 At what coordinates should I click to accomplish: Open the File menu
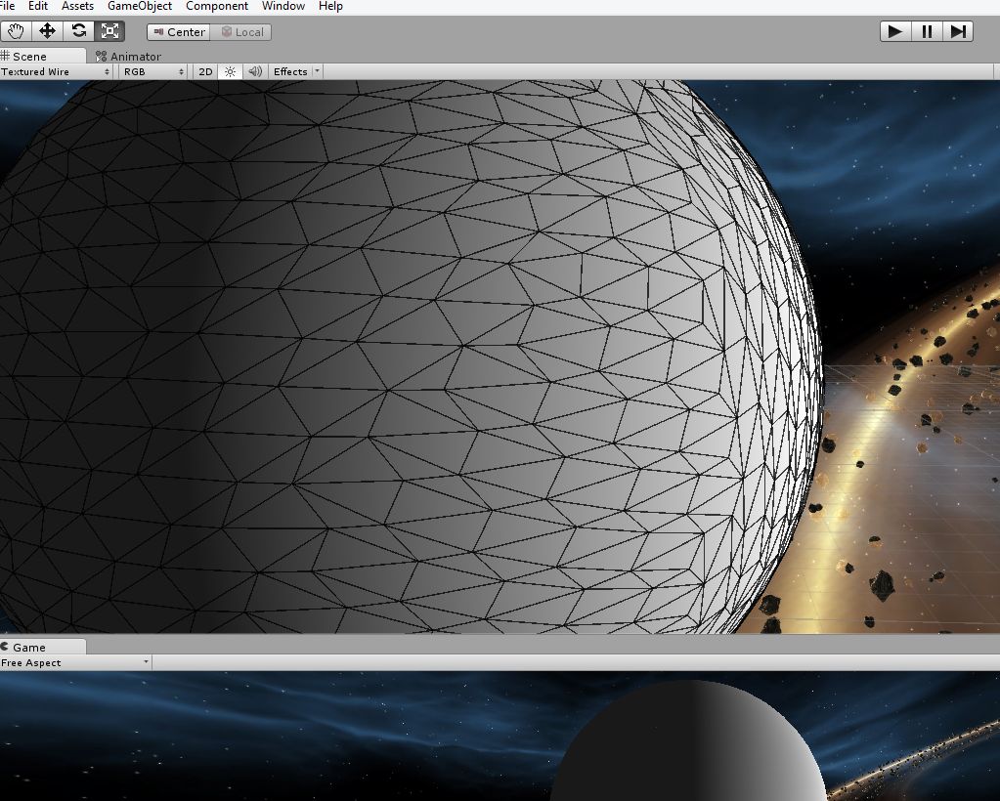7,7
